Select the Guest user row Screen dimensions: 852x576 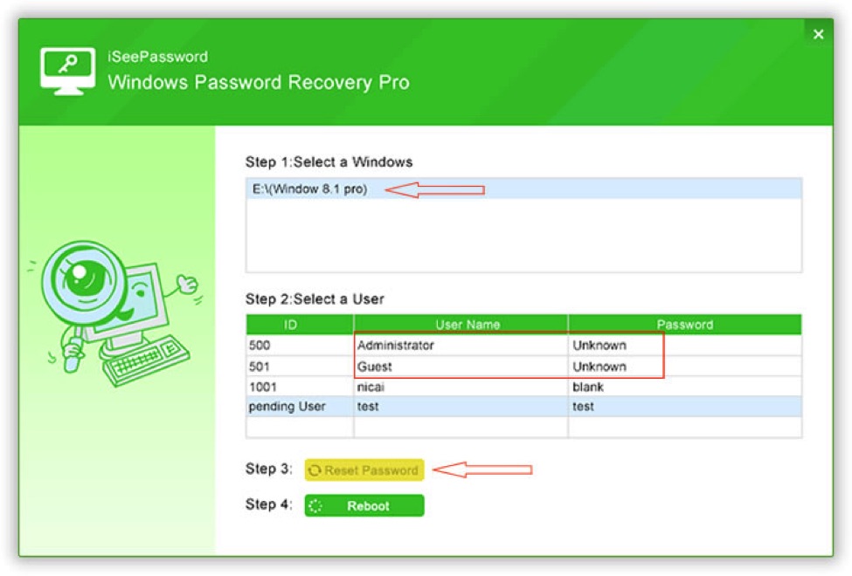point(523,367)
